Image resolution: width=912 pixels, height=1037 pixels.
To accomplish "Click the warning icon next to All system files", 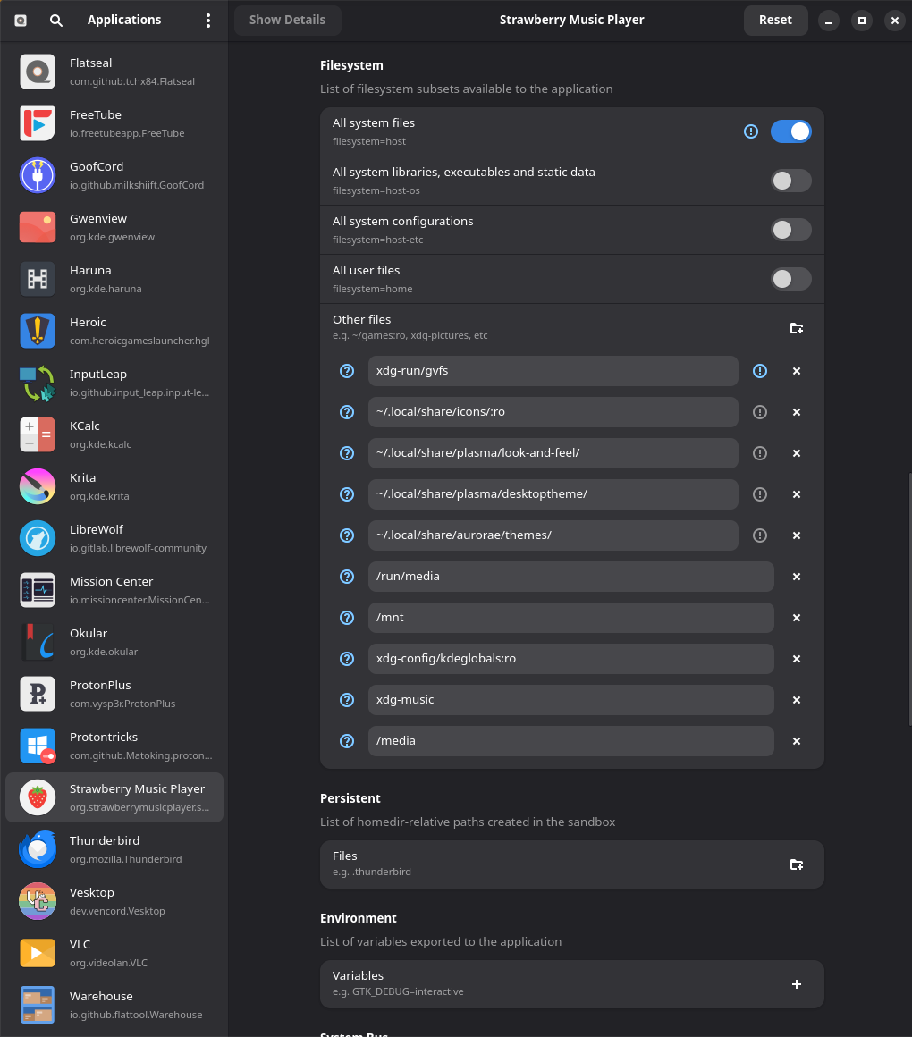I will tap(750, 131).
